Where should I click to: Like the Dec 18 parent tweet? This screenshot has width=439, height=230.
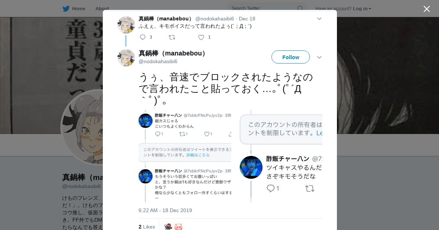(201, 37)
